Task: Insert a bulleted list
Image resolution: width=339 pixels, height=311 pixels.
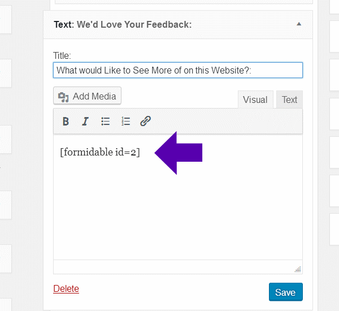Action: click(106, 121)
